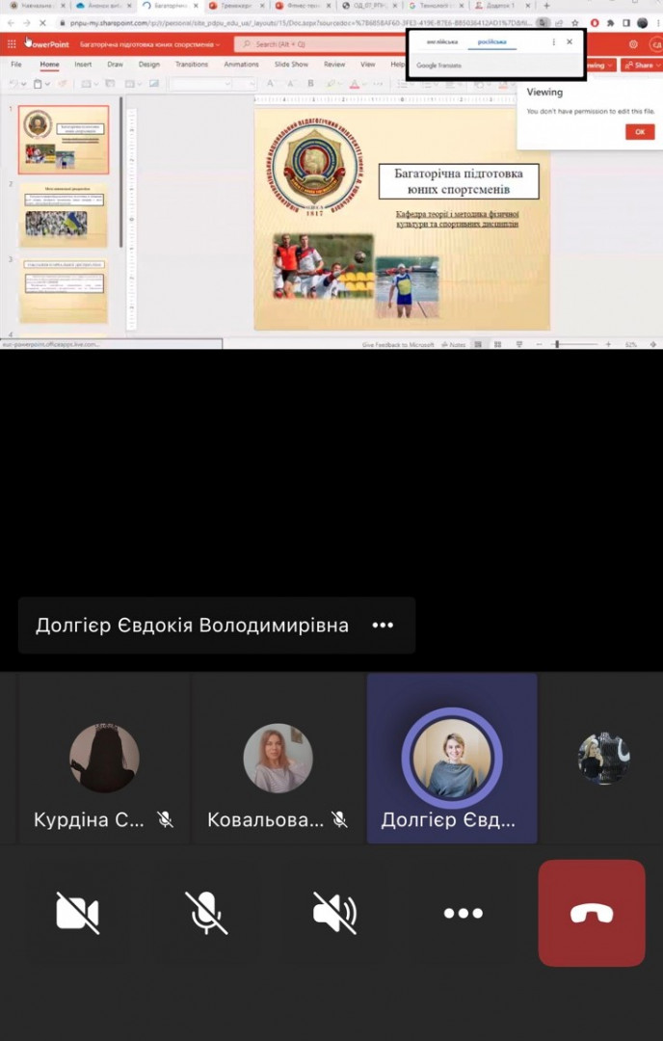Click the Undo button in ribbon
The image size is (663, 1041).
(13, 84)
